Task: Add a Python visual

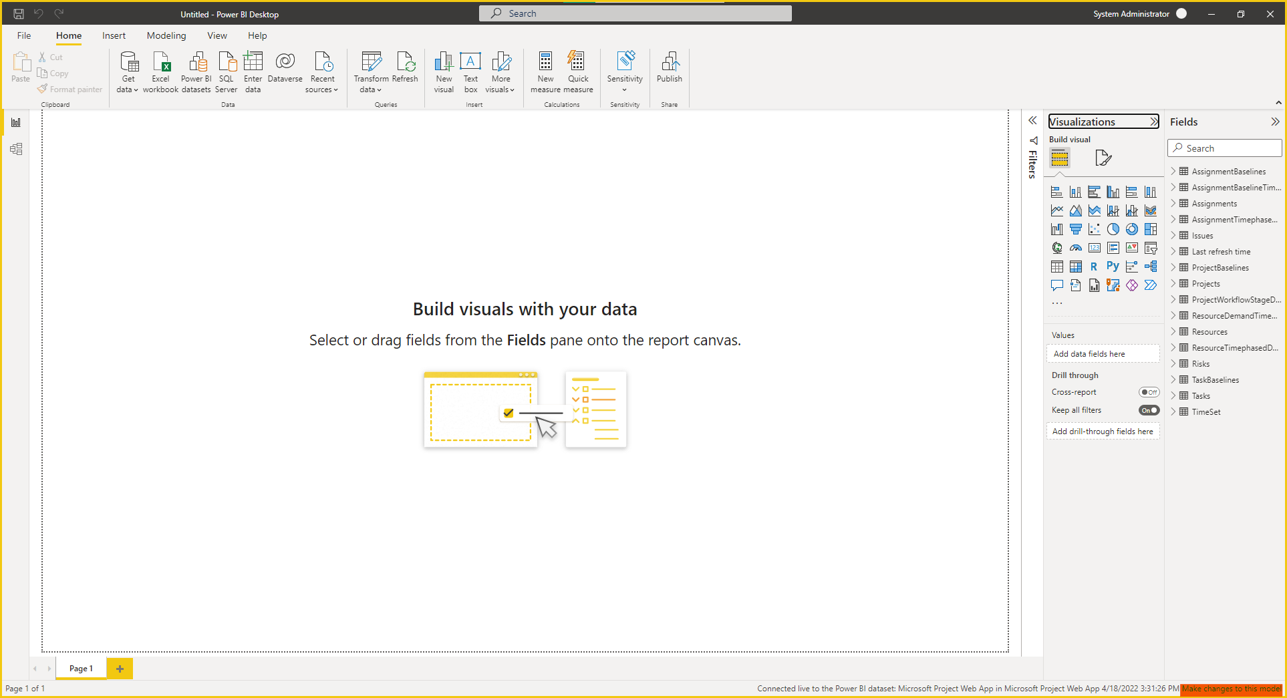Action: pos(1113,267)
